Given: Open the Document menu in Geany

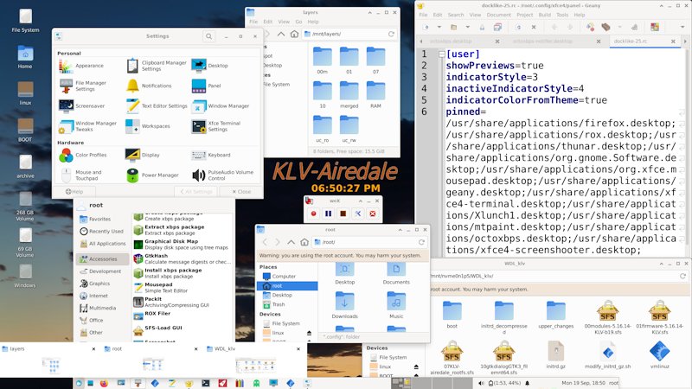Looking at the screenshot, I should pos(498,15).
